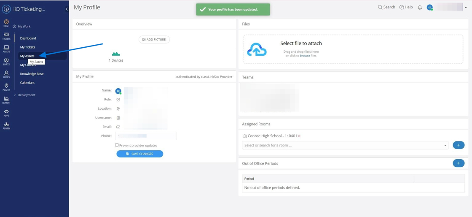Open the Report chart icon
The image size is (472, 217).
coord(6,100)
